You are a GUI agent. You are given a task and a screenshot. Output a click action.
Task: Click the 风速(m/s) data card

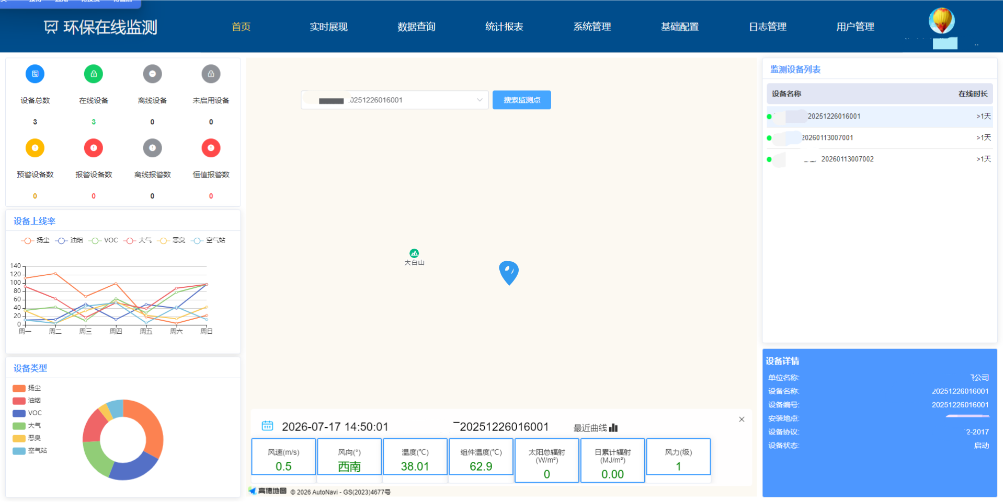pyautogui.click(x=283, y=457)
